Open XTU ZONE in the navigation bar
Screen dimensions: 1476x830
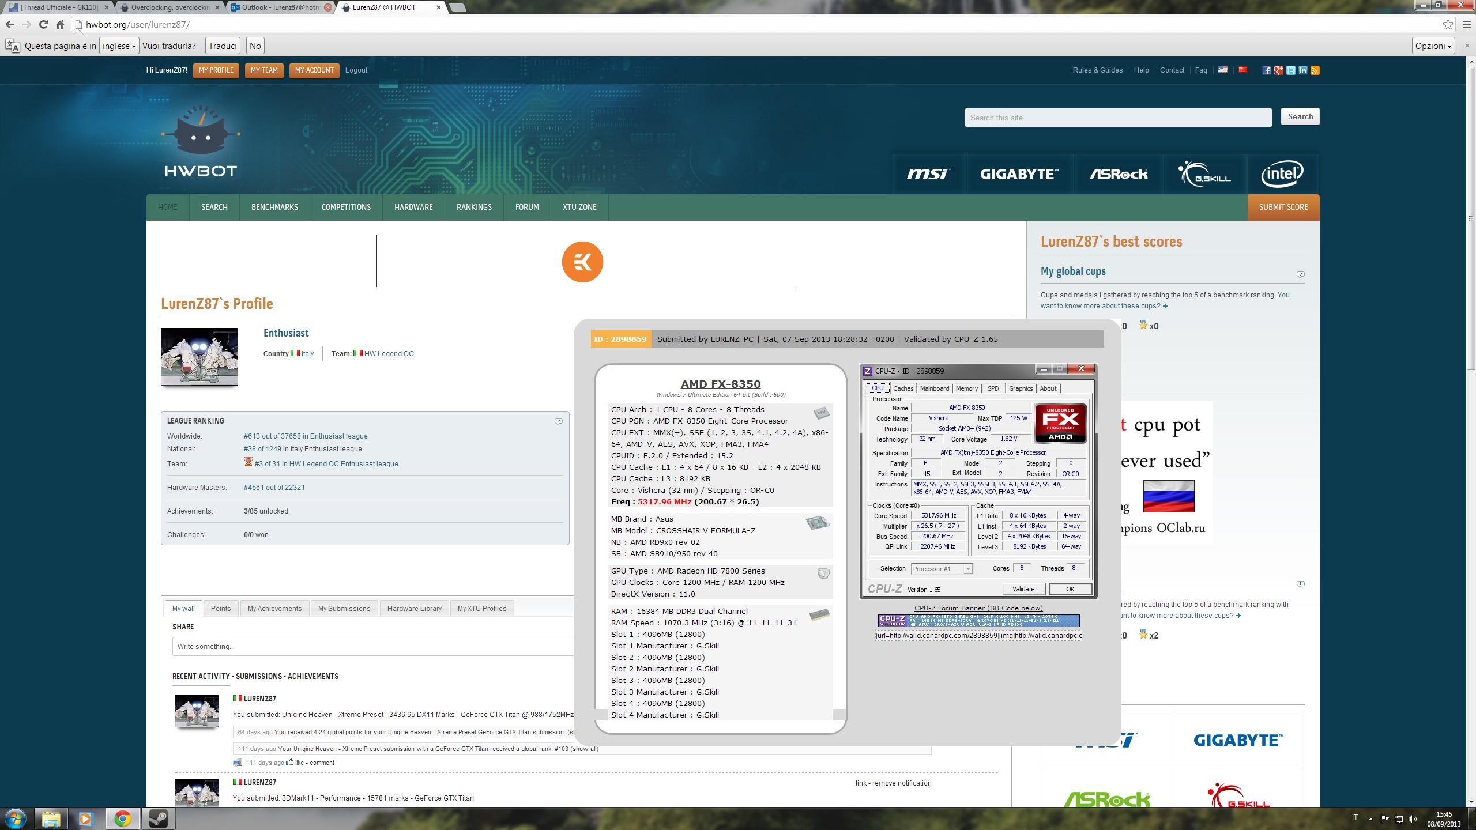579,207
